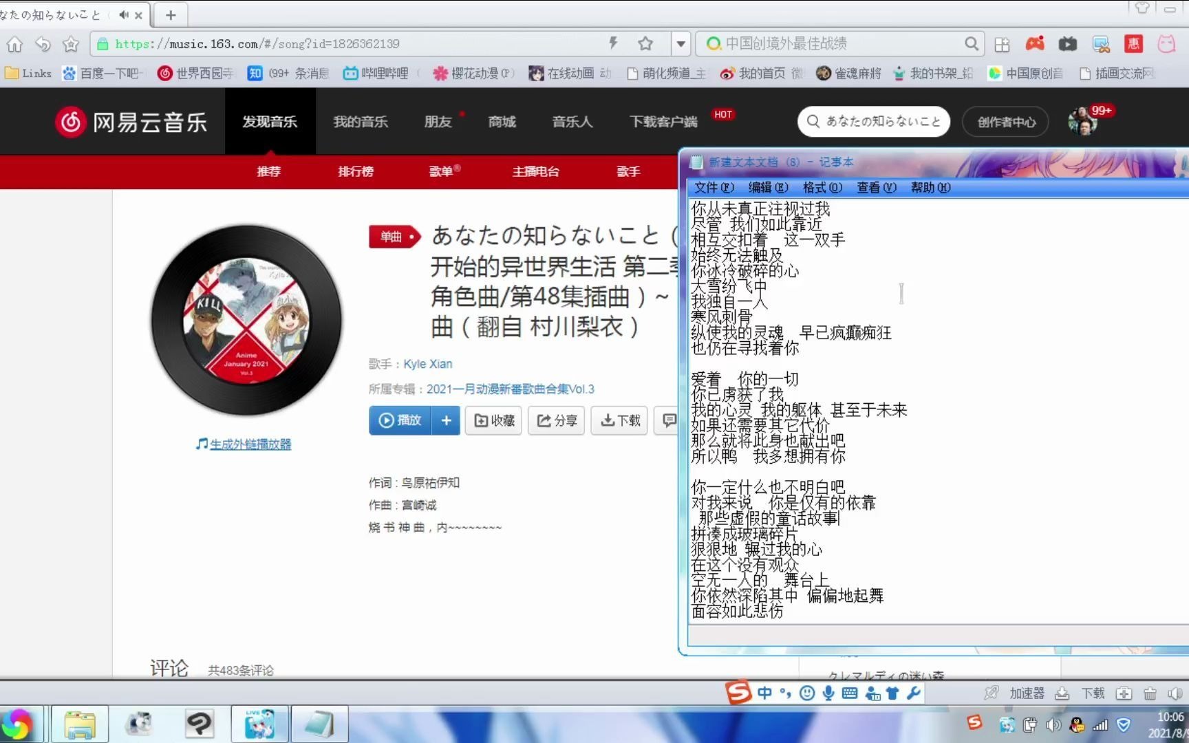Open Notepad 帮助 menu
1189x743 pixels.
[x=931, y=188]
